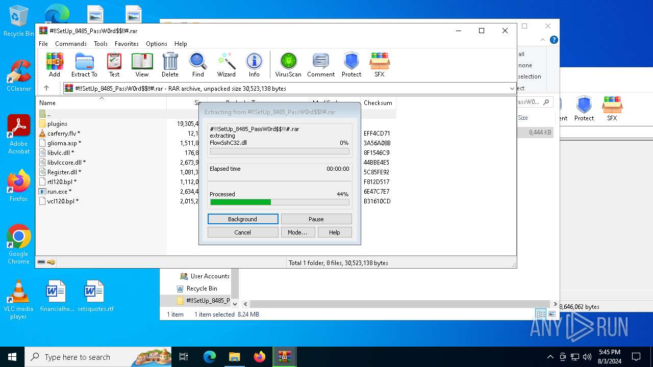Show hidden system tray icons
The image size is (653, 367).
550,357
